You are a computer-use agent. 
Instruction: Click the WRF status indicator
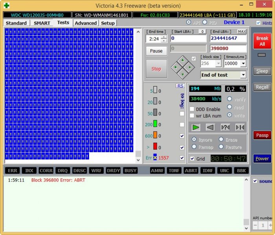coord(96,171)
